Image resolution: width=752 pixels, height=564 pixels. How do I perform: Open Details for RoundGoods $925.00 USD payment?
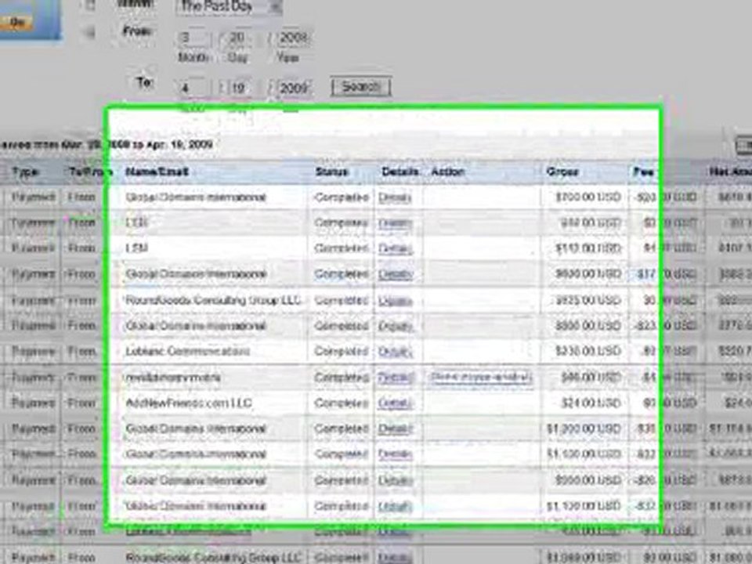click(x=395, y=301)
